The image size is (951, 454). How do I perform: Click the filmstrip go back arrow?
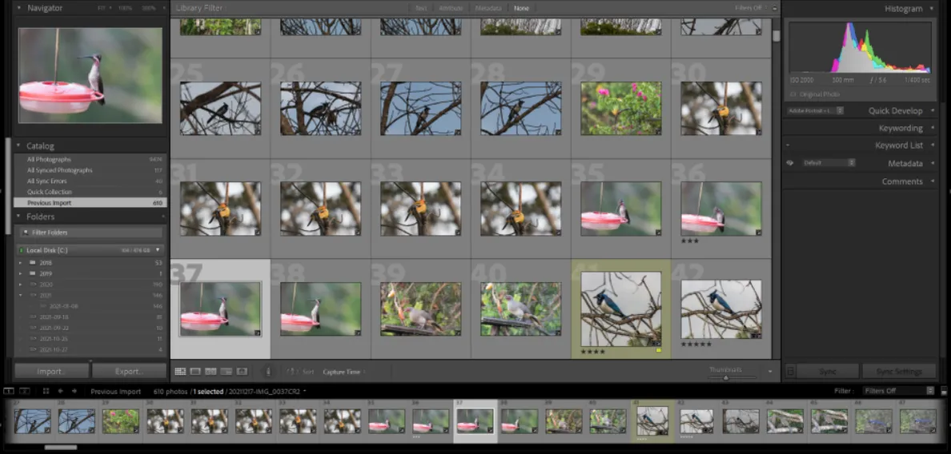(x=61, y=392)
